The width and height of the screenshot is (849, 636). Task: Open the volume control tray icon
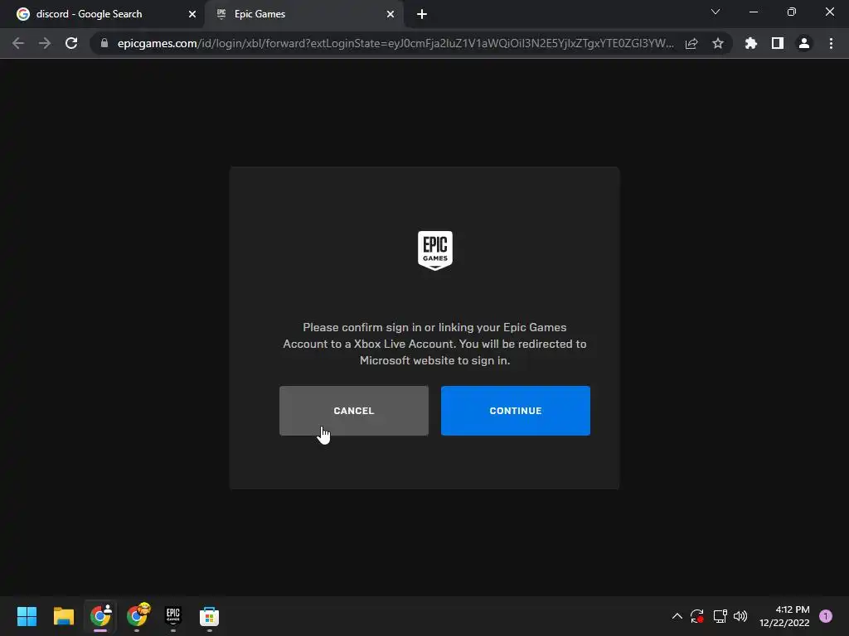click(740, 616)
